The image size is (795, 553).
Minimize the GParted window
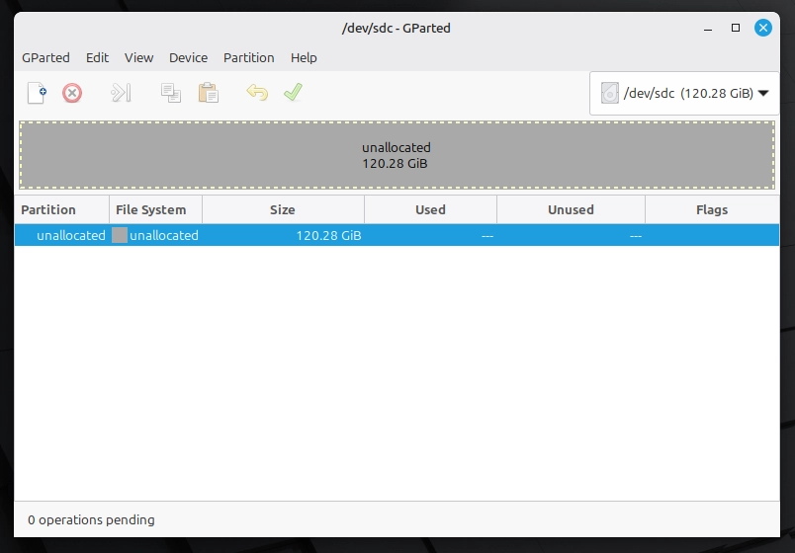tap(708, 28)
